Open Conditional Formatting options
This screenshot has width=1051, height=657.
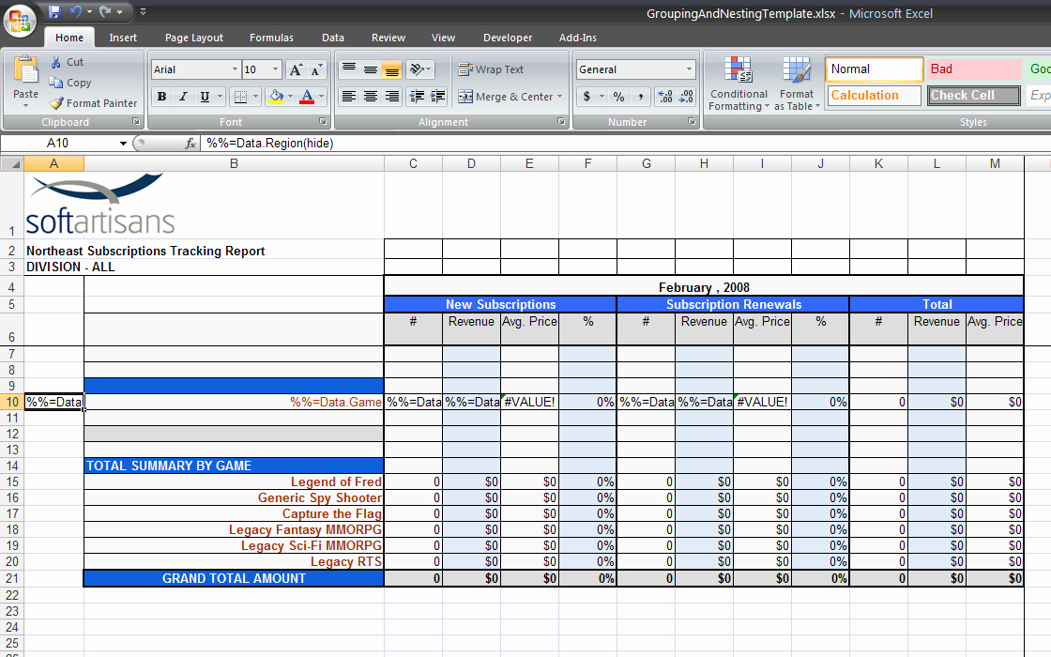click(739, 84)
